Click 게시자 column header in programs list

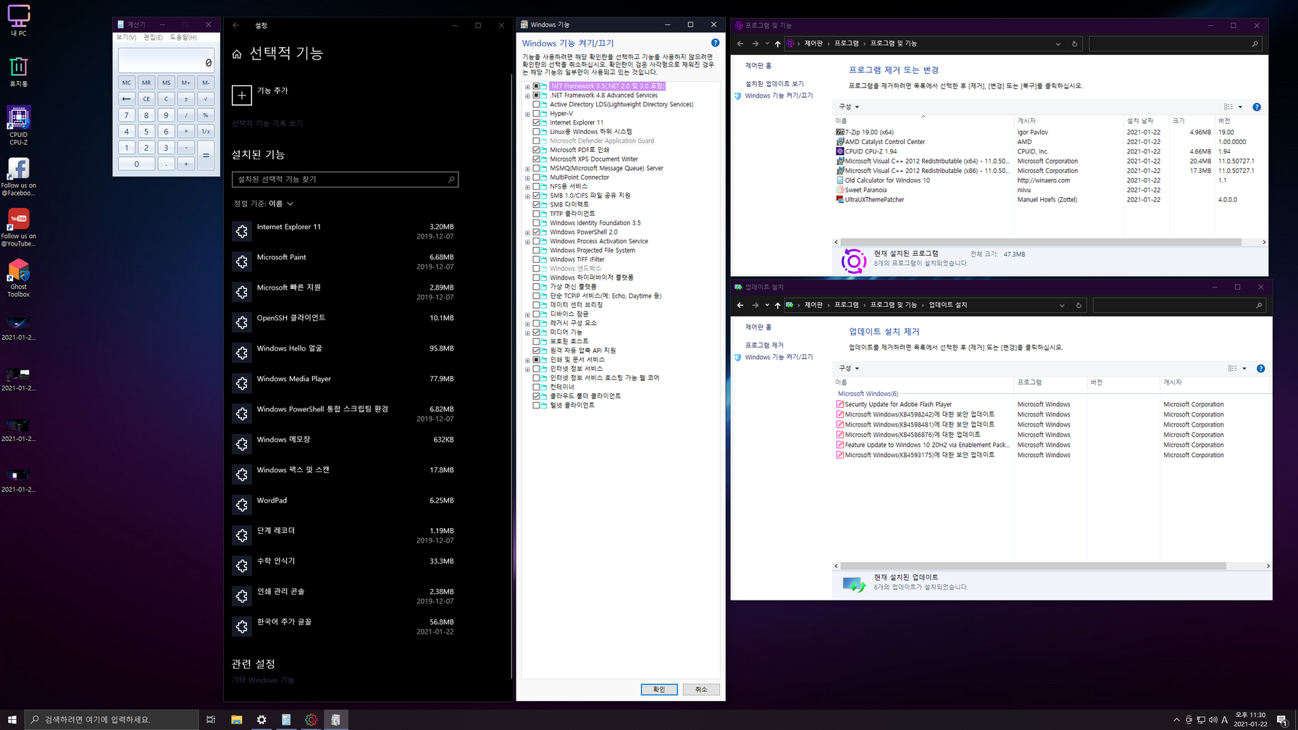[1068, 121]
